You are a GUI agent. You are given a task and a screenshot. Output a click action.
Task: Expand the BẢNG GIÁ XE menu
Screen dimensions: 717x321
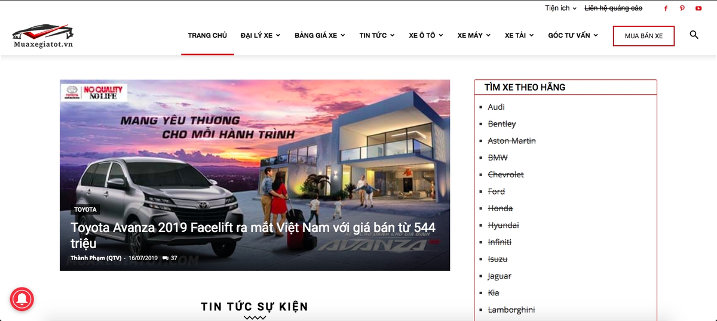point(320,35)
